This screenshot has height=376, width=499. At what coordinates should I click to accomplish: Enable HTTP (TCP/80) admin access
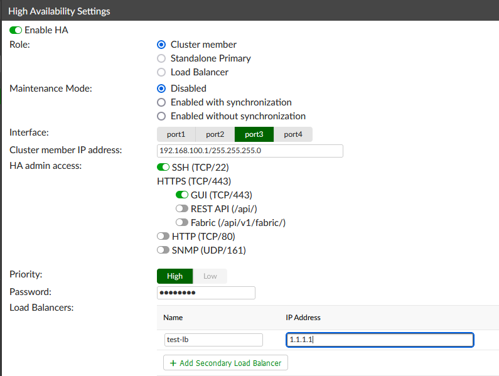(163, 237)
